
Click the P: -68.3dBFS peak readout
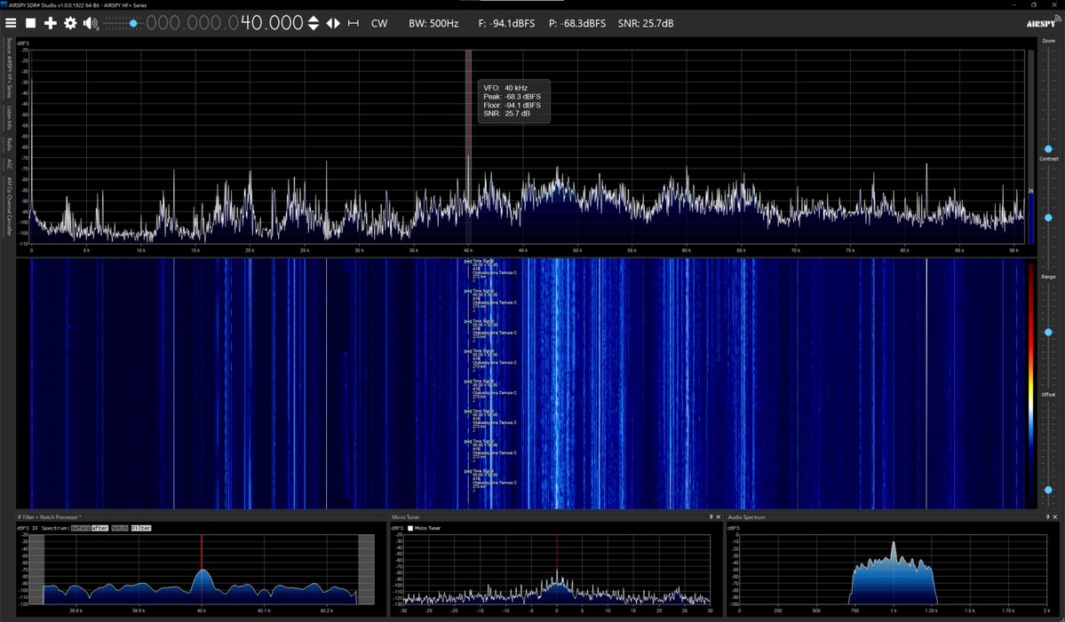(x=577, y=23)
